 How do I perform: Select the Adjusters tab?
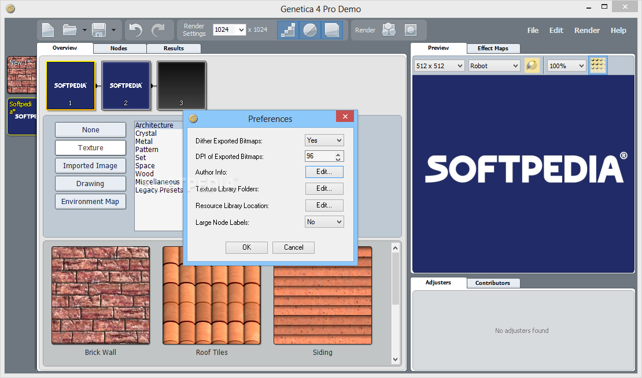[x=438, y=283]
